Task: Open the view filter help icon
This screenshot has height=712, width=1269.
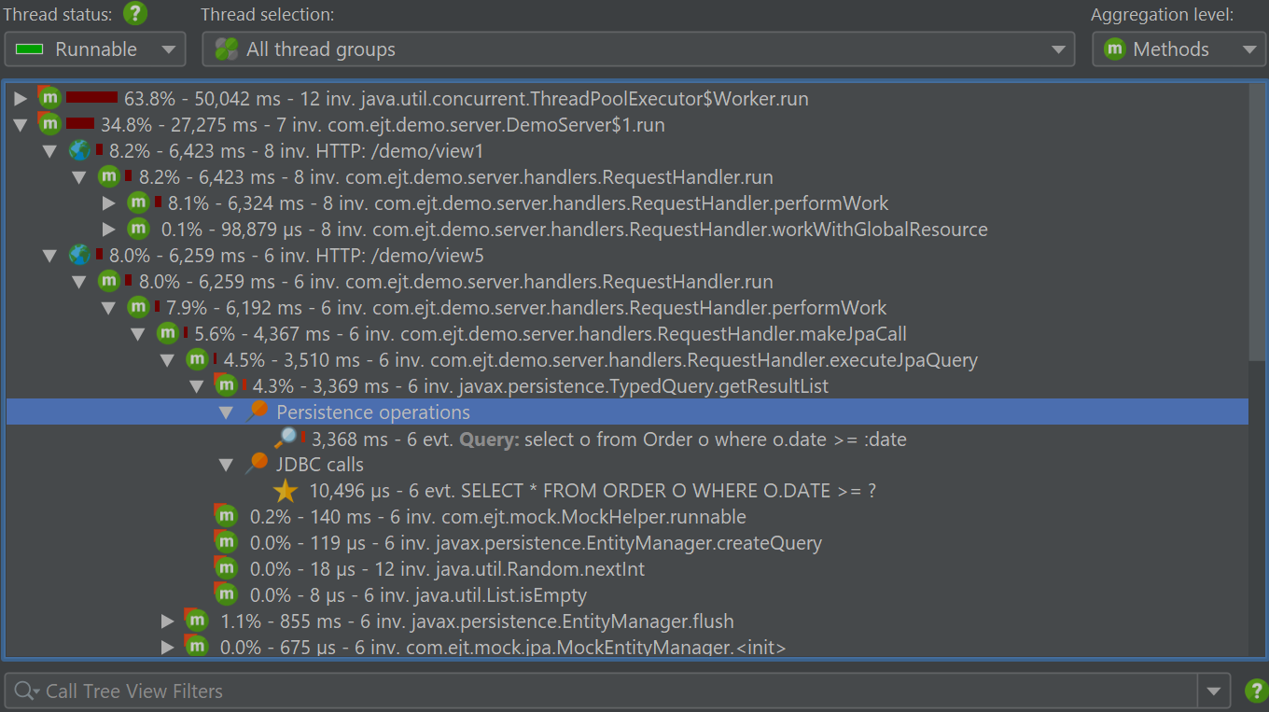Action: 1257,691
